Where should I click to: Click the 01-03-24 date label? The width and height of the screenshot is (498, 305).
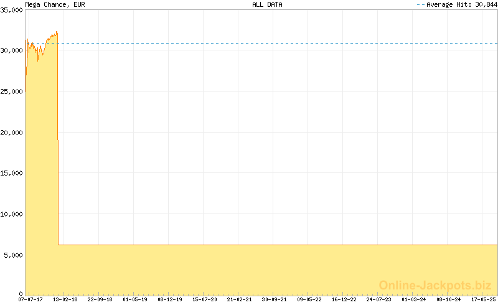[414, 299]
